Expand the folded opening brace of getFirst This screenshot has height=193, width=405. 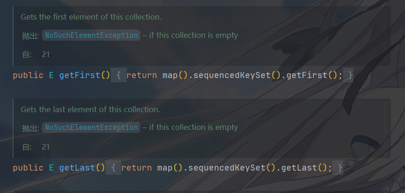[x=119, y=75]
